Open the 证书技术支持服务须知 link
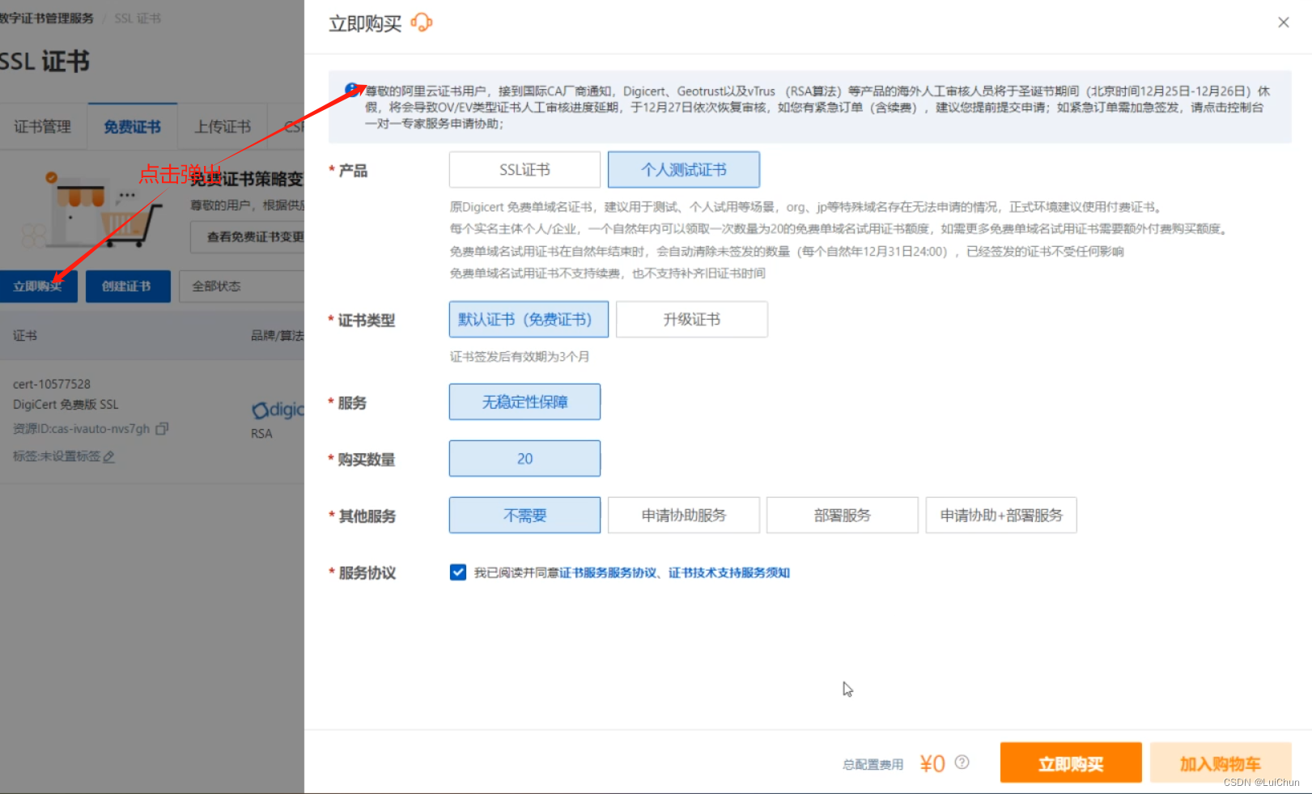Image resolution: width=1312 pixels, height=794 pixels. 729,573
